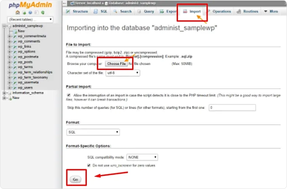Collapse navigation panel with breadcrumb arrow
The height and width of the screenshot is (189, 287).
[x=65, y=3]
